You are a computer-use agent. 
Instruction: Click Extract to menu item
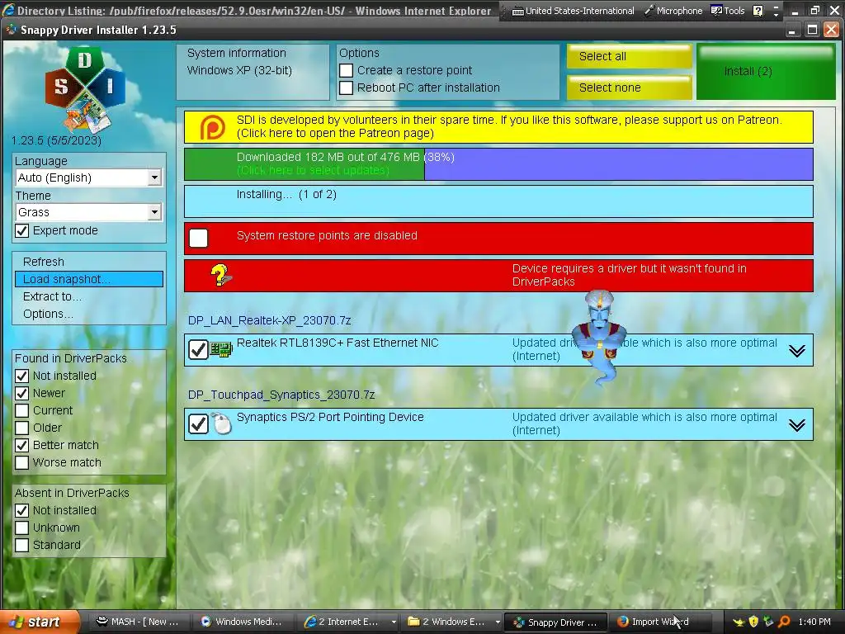pyautogui.click(x=89, y=296)
